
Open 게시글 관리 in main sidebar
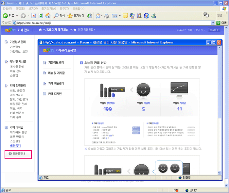[17, 67]
